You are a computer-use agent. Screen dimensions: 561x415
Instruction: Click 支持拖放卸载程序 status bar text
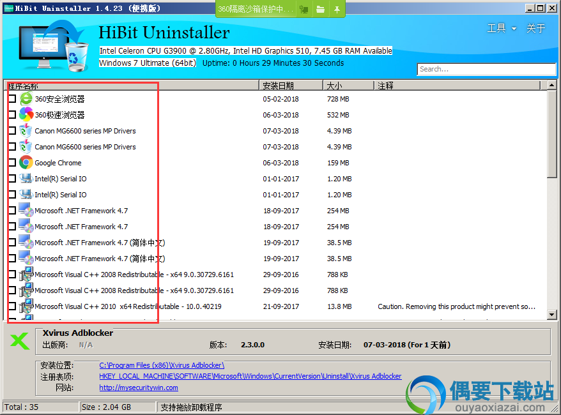tap(192, 407)
